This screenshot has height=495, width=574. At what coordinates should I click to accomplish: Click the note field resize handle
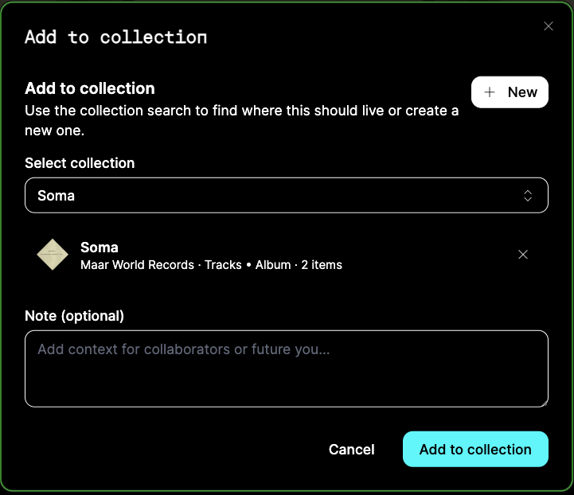(x=545, y=403)
